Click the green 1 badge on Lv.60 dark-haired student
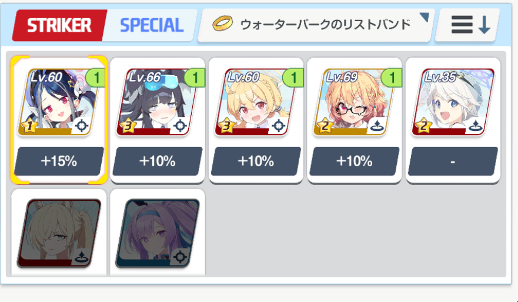 pos(96,78)
